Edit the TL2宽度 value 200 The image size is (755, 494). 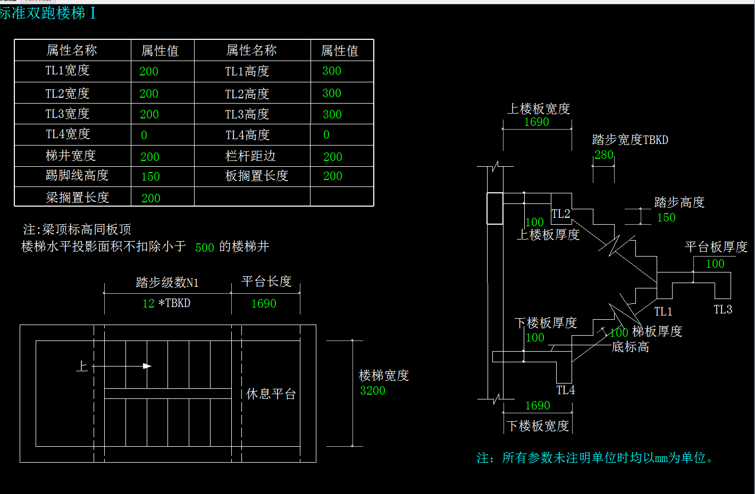149,93
